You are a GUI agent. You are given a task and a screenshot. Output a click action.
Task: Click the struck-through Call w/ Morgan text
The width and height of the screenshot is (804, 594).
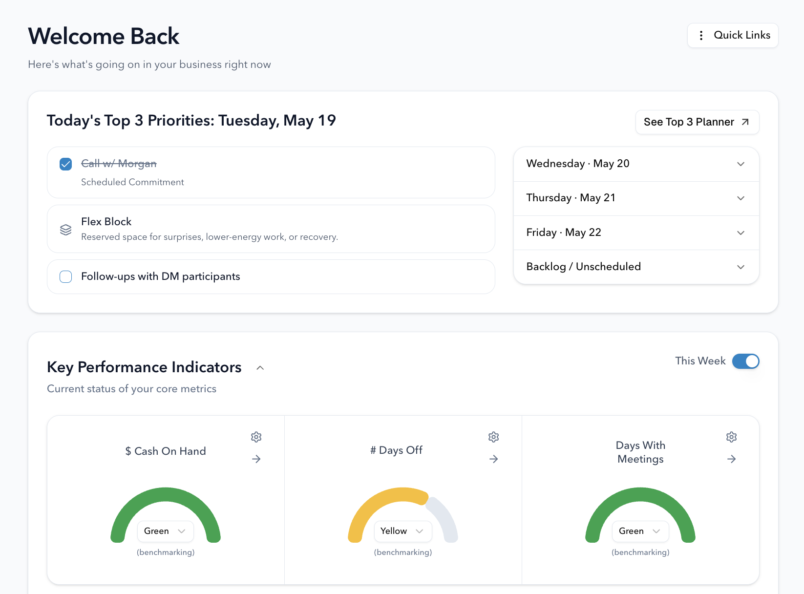119,164
